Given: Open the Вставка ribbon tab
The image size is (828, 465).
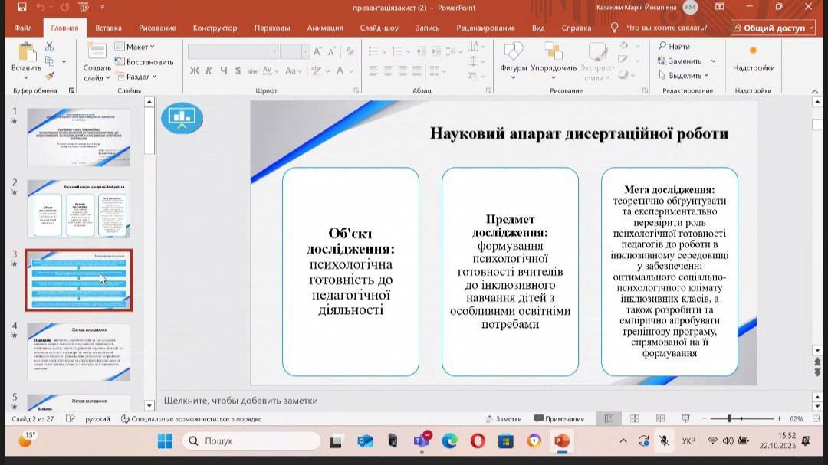Looking at the screenshot, I should 108,28.
